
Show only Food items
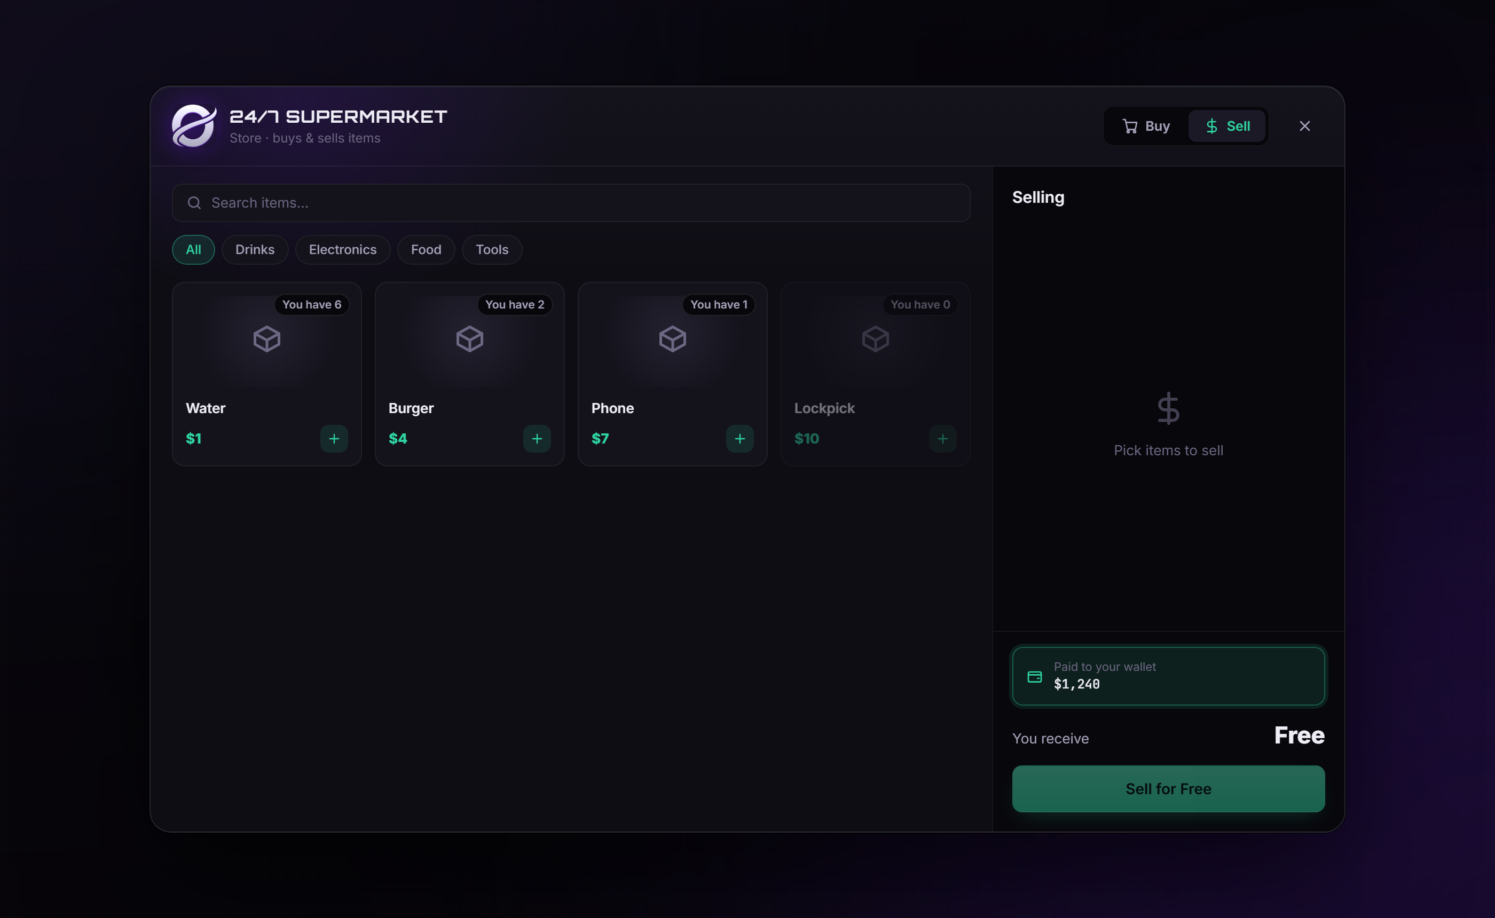coord(426,250)
